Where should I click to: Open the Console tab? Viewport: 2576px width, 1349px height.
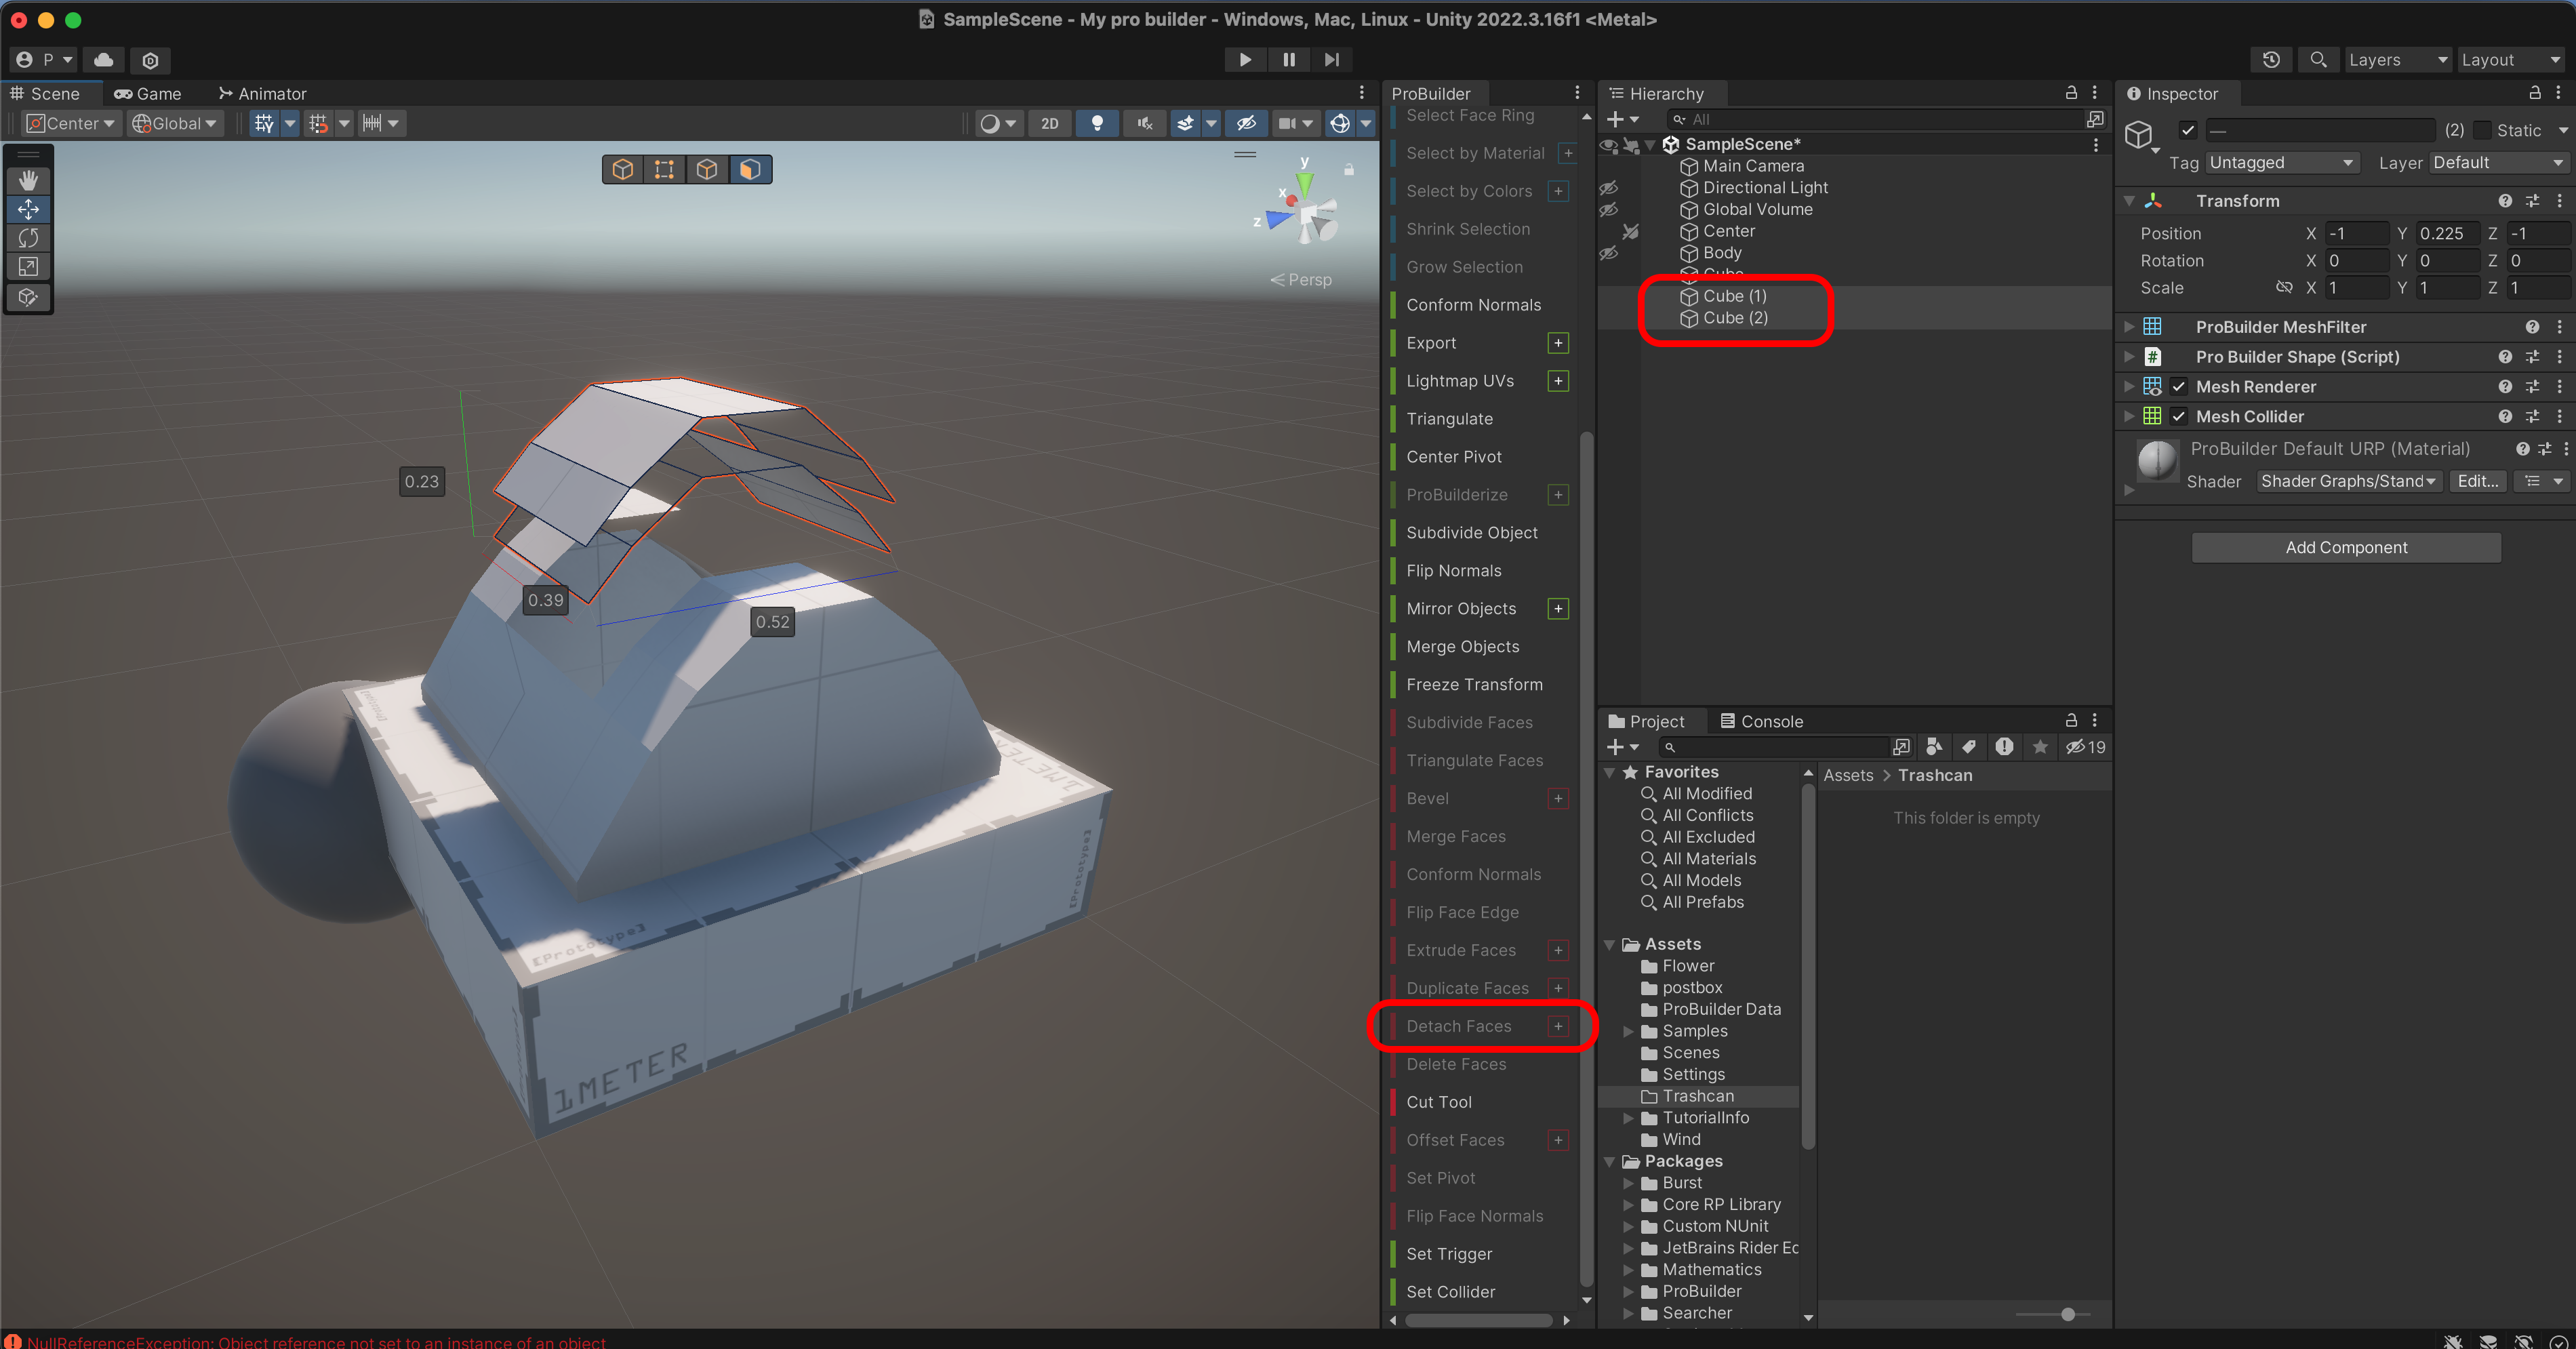click(1761, 721)
